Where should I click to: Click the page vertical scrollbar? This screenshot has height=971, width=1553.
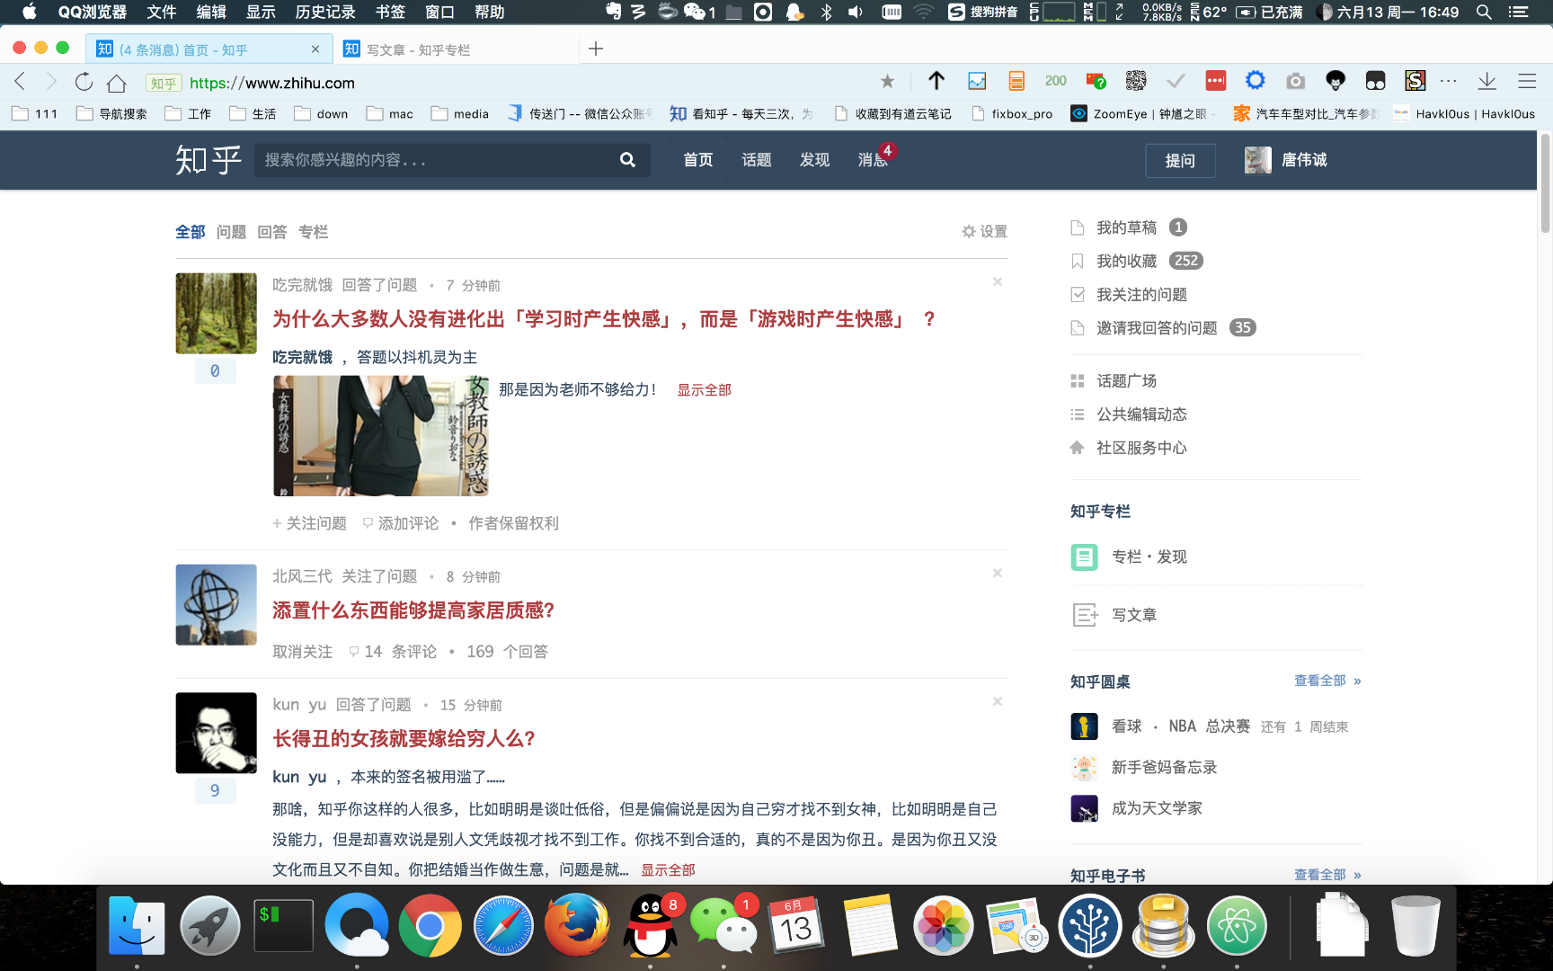coord(1545,183)
